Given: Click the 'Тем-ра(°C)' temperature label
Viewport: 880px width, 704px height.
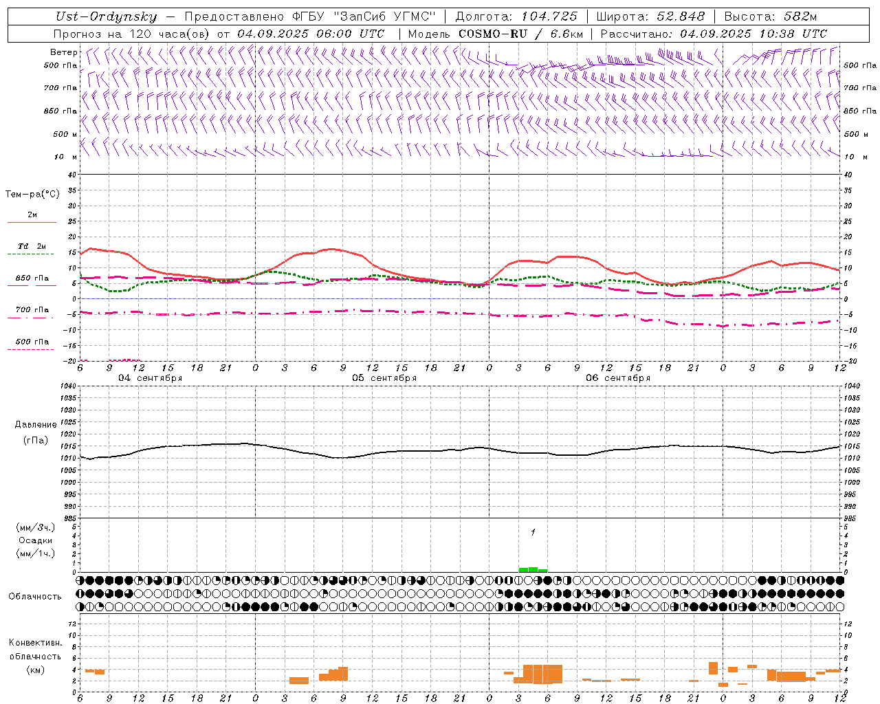Looking at the screenshot, I should point(32,195).
